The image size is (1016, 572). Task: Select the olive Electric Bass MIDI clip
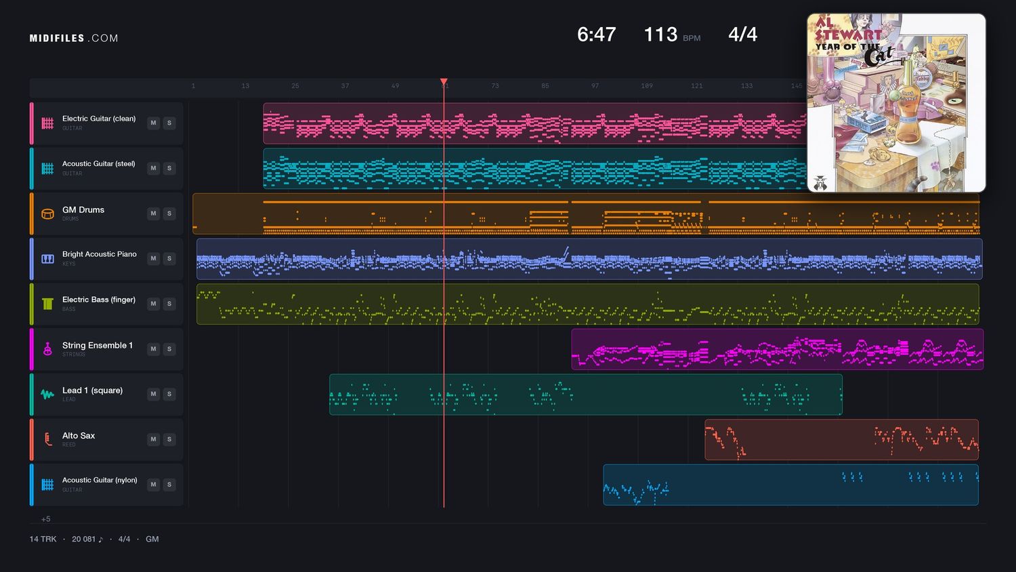[588, 304]
